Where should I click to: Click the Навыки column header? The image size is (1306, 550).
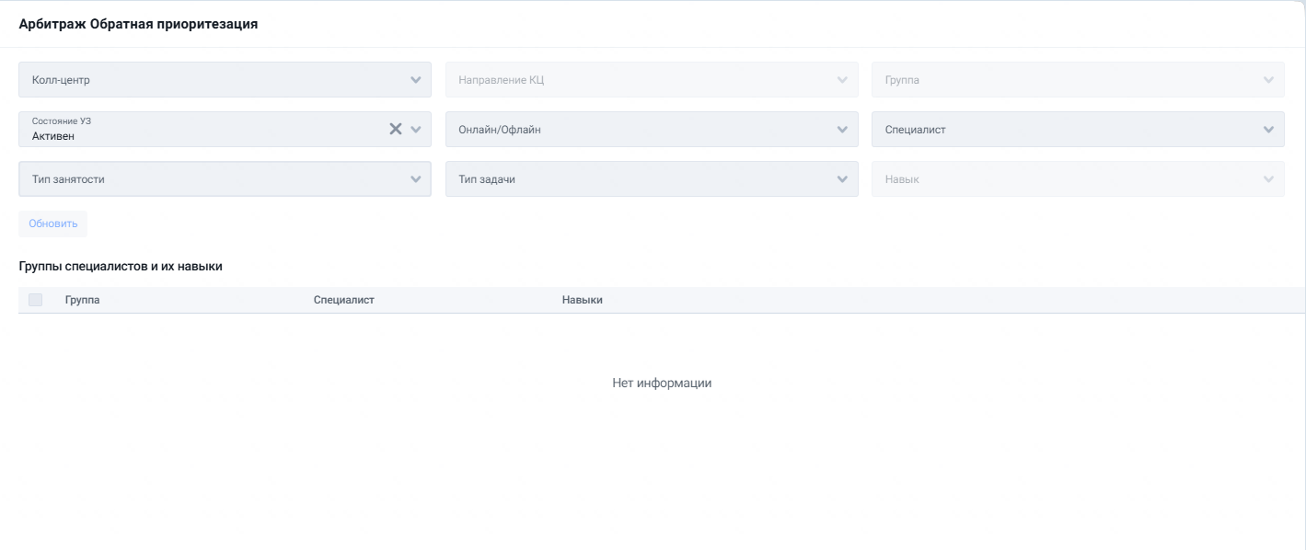coord(583,300)
